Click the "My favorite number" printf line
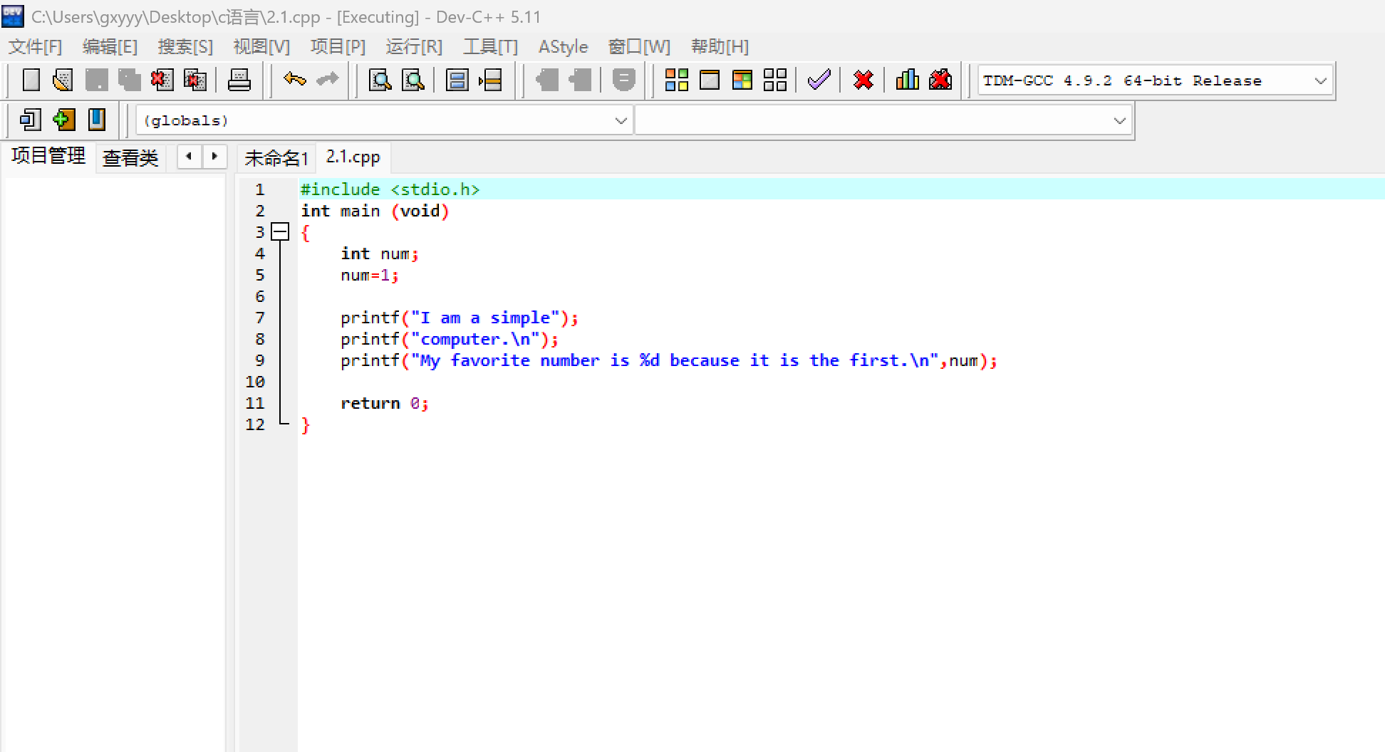The width and height of the screenshot is (1385, 752). pyautogui.click(x=669, y=360)
